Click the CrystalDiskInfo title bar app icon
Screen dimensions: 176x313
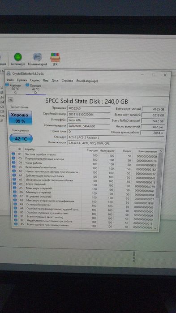pyautogui.click(x=9, y=73)
